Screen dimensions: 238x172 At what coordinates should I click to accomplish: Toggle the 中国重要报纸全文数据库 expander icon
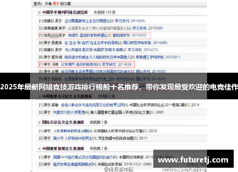(39, 149)
